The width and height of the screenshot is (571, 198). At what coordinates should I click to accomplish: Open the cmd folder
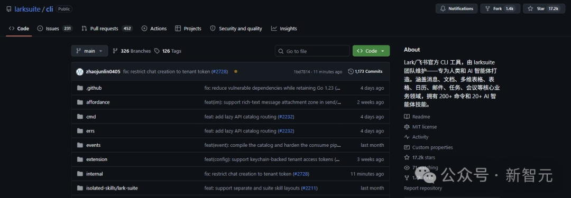coord(91,117)
